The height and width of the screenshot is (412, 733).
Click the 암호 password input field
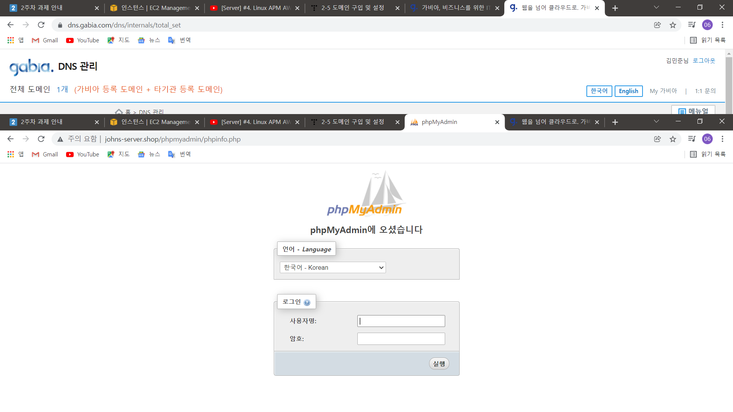401,339
